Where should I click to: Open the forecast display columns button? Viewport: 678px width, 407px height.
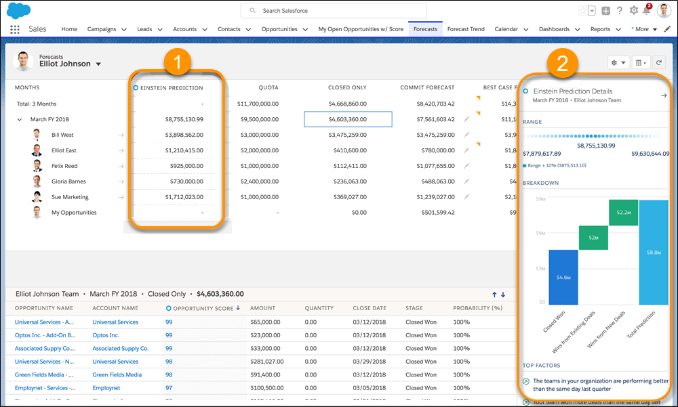point(641,63)
